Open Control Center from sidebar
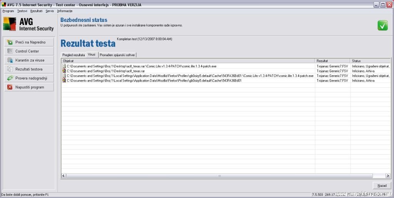This screenshot has width=394, height=198. 29,51
